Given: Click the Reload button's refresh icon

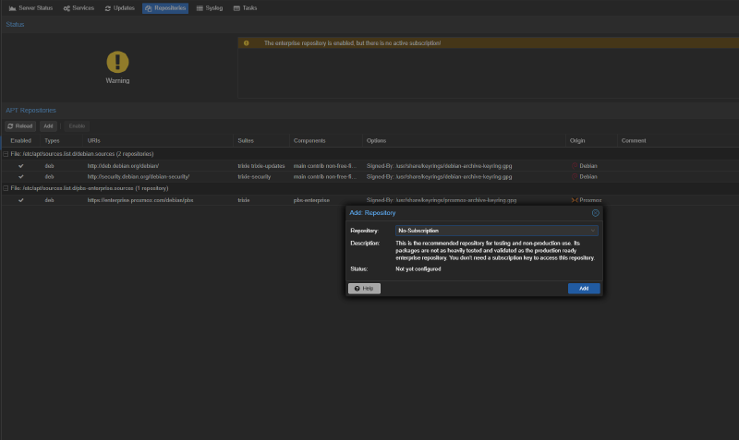Looking at the screenshot, I should 10,126.
